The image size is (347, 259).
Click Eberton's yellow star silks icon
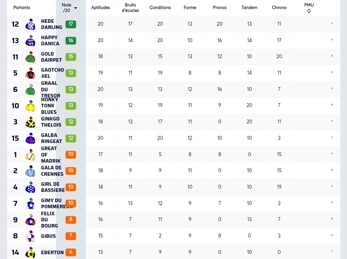pos(30,252)
